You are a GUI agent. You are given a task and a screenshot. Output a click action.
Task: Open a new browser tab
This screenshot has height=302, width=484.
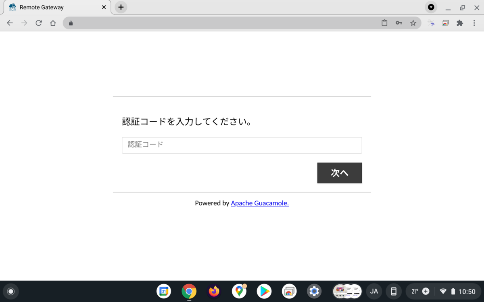(121, 7)
